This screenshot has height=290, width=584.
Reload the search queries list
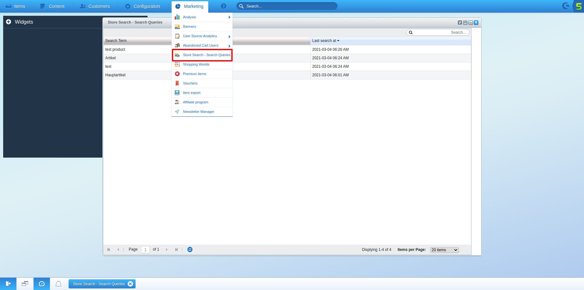tap(190, 250)
